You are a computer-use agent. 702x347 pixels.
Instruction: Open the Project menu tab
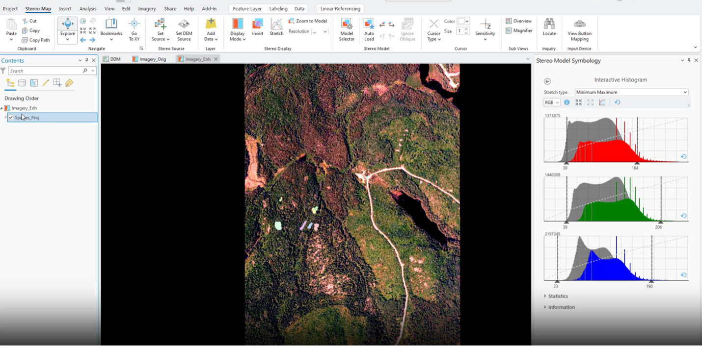point(10,9)
